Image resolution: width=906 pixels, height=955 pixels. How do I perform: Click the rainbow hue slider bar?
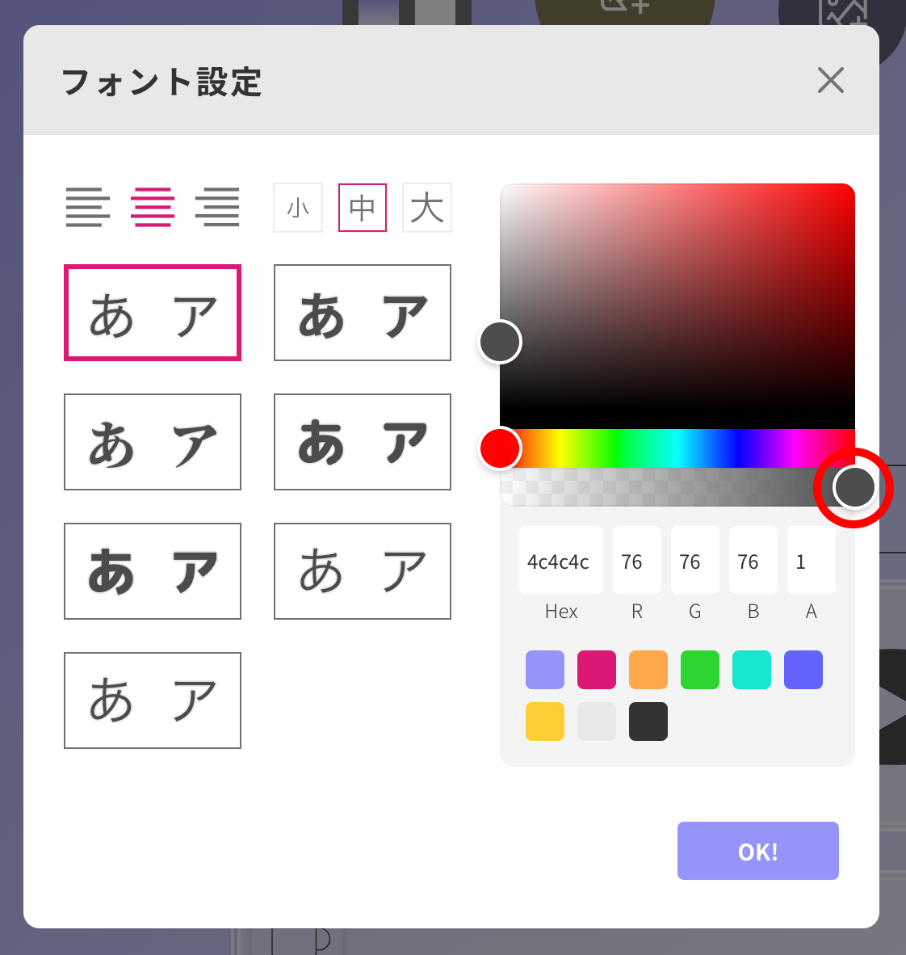(677, 448)
